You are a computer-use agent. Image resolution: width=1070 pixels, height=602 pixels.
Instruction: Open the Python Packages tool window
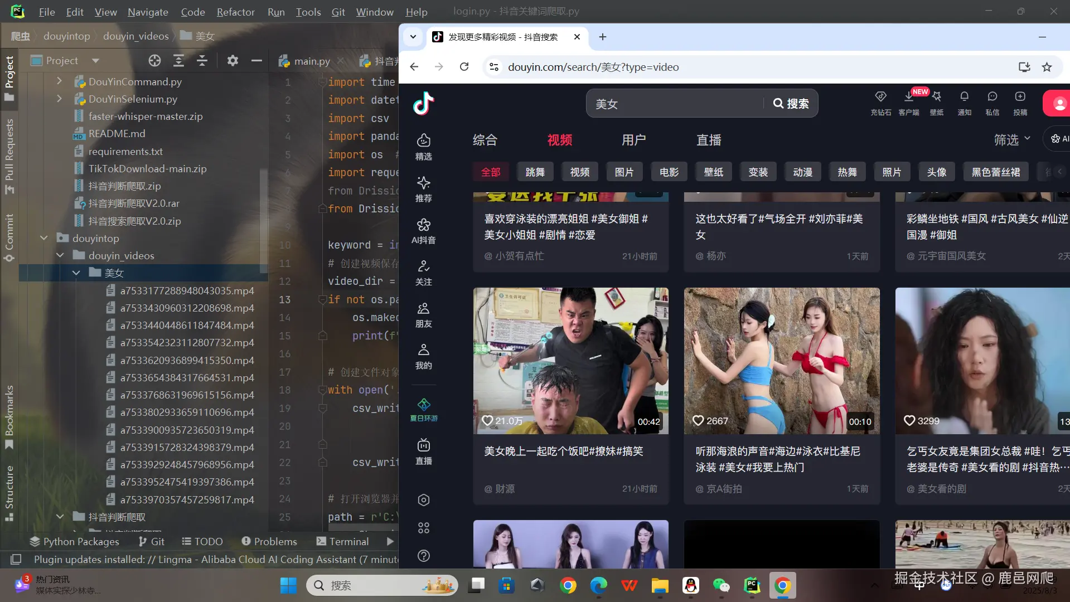pyautogui.click(x=74, y=541)
